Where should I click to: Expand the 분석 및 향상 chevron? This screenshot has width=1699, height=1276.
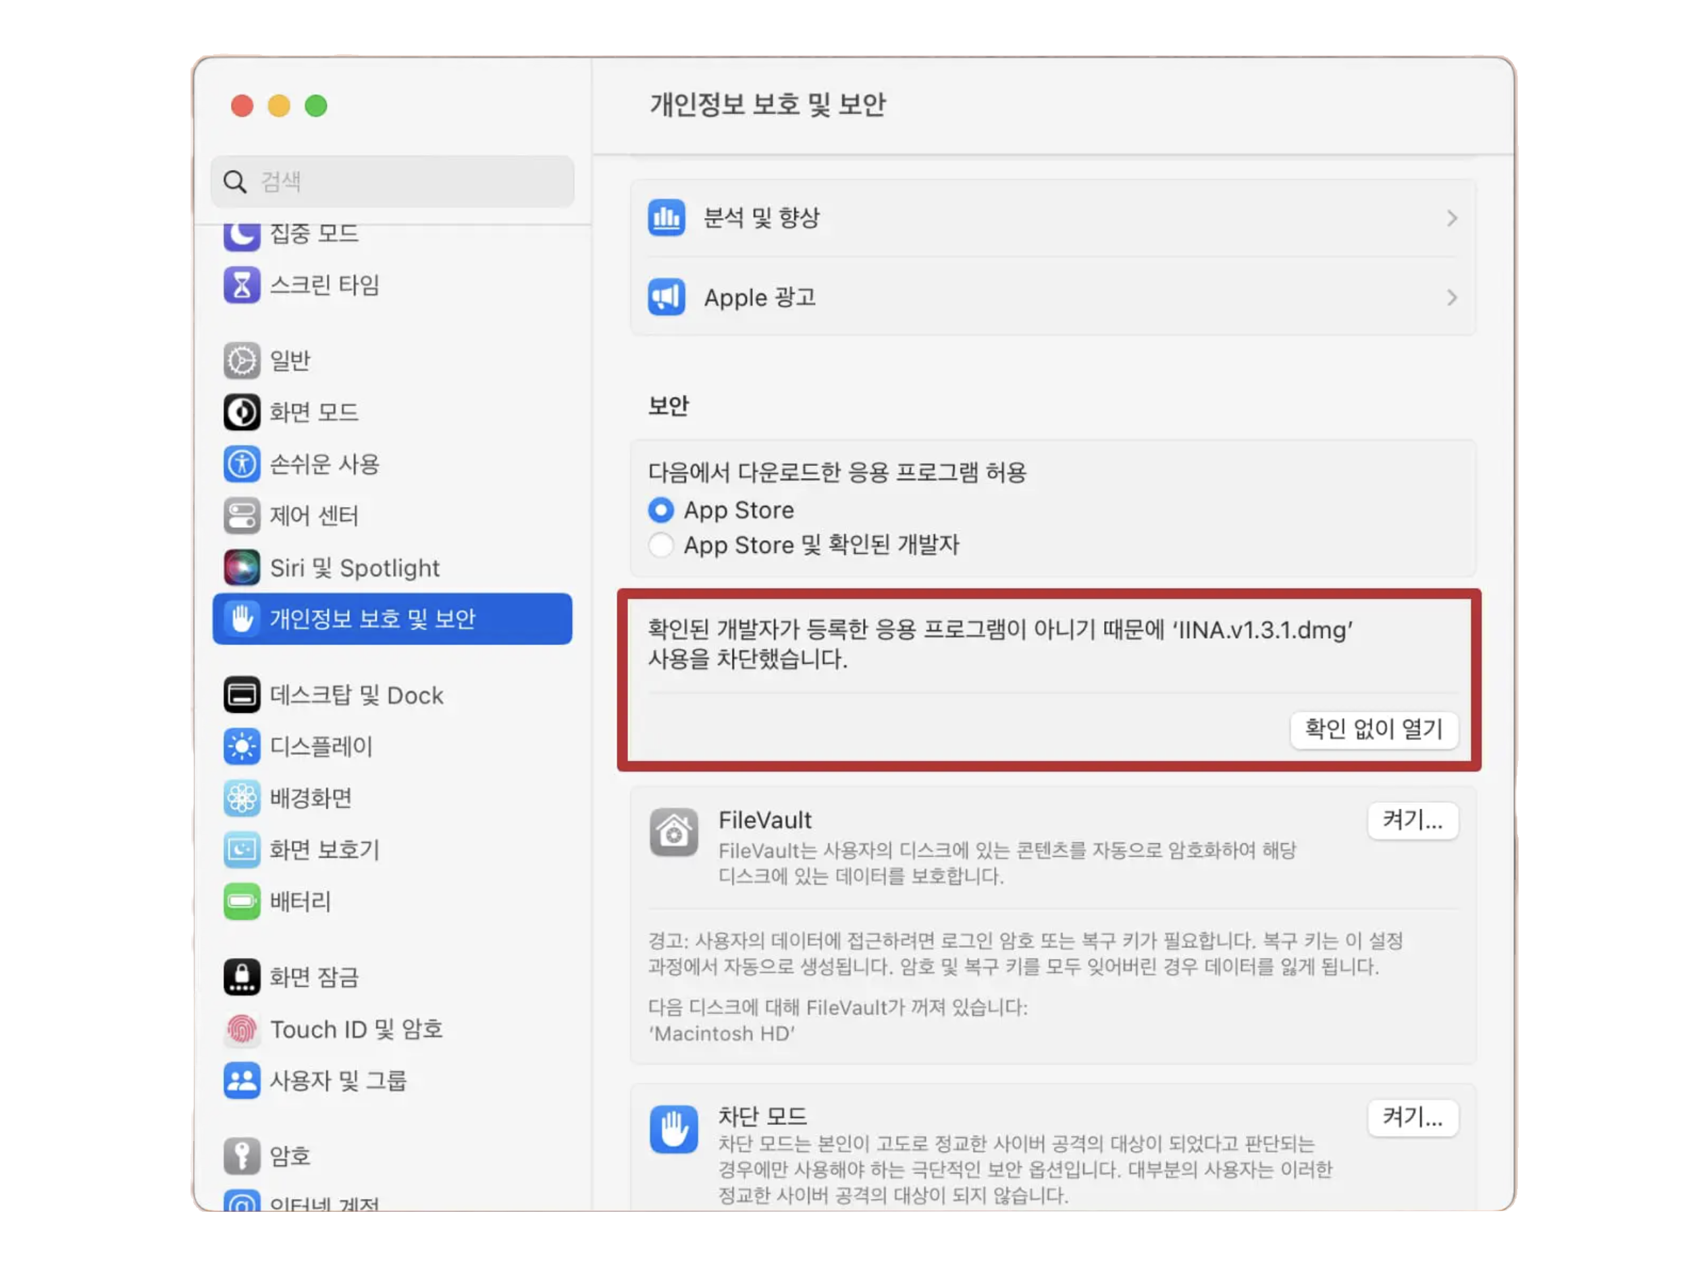pyautogui.click(x=1451, y=219)
